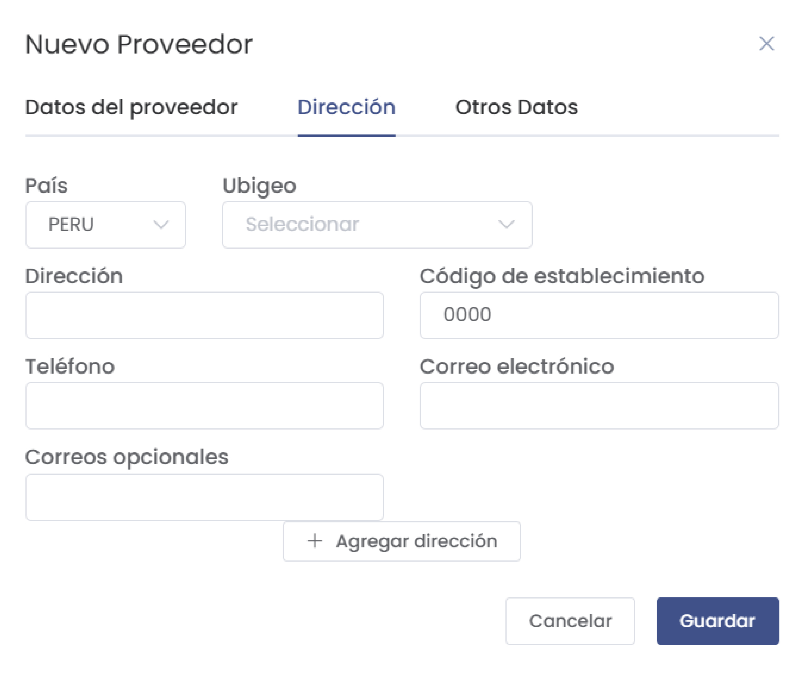The width and height of the screenshot is (802, 683).
Task: Select the Correos opcionales input field
Action: tap(204, 497)
